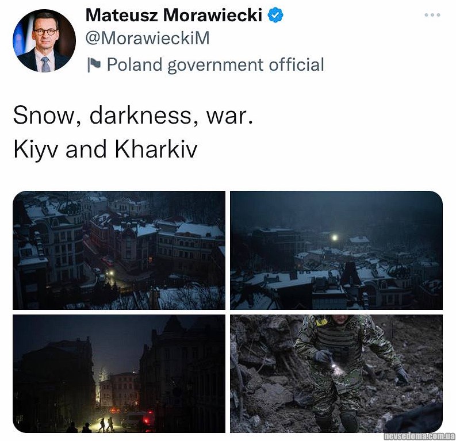Screen dimensions: 456x441
Task: Click the Poland government official label
Action: [x=216, y=64]
